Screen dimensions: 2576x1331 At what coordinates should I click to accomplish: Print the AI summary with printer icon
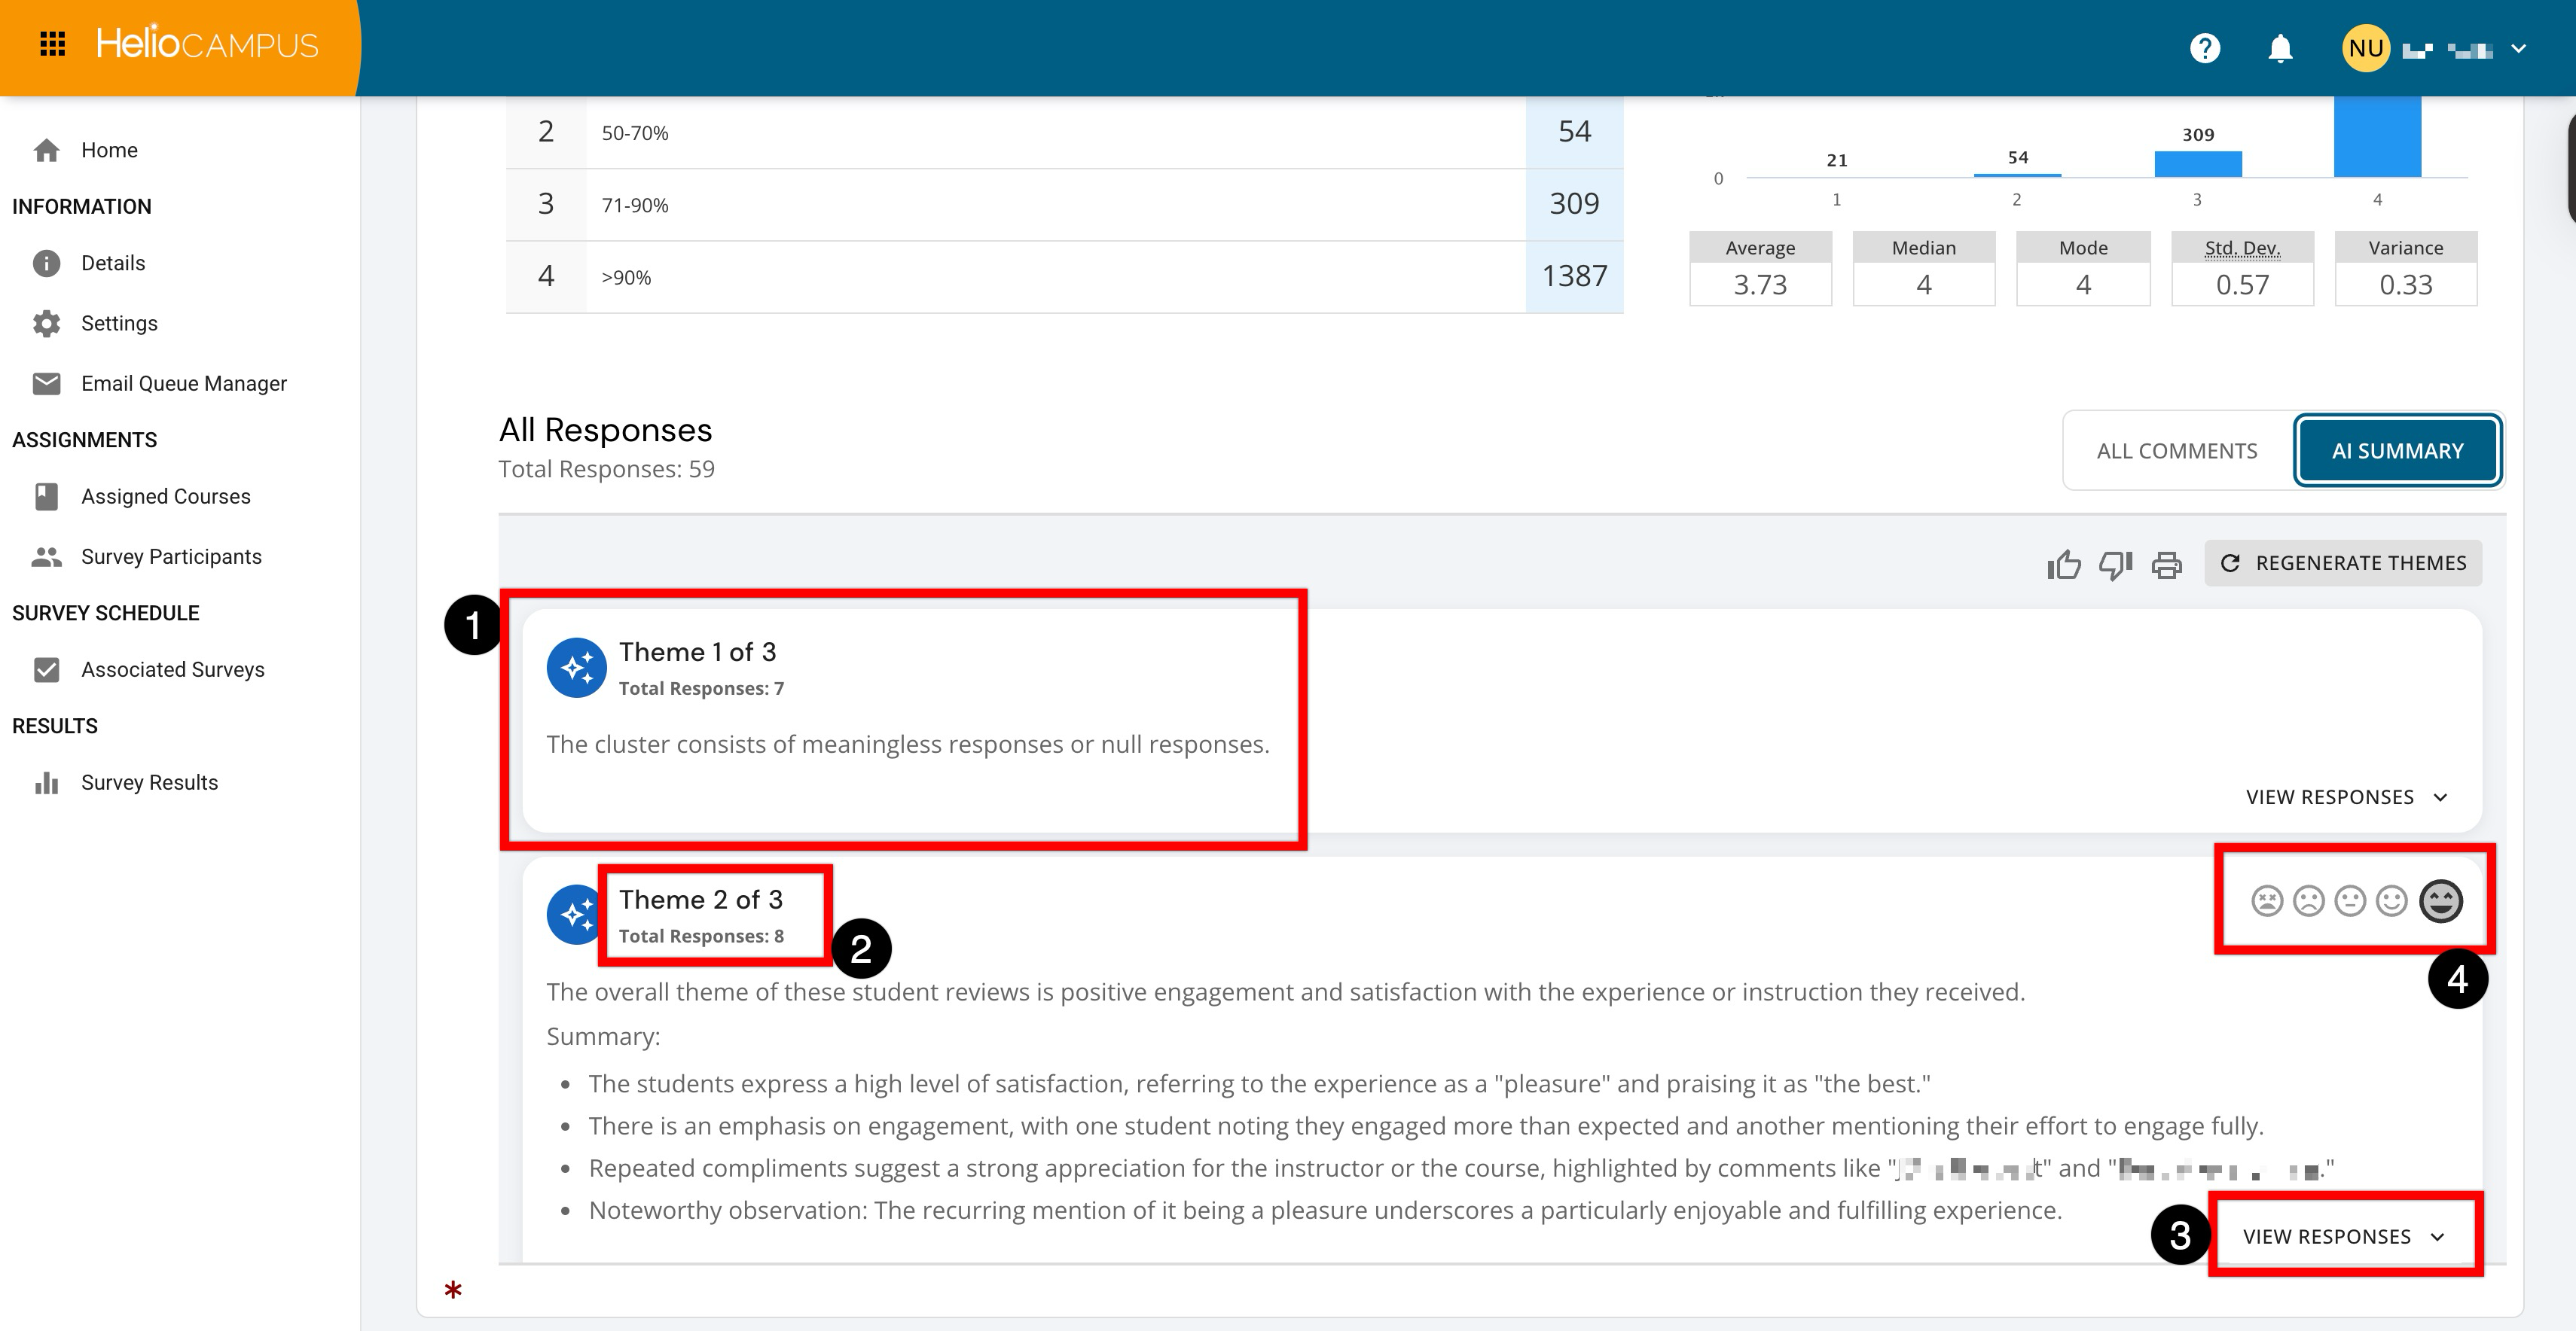[2166, 565]
